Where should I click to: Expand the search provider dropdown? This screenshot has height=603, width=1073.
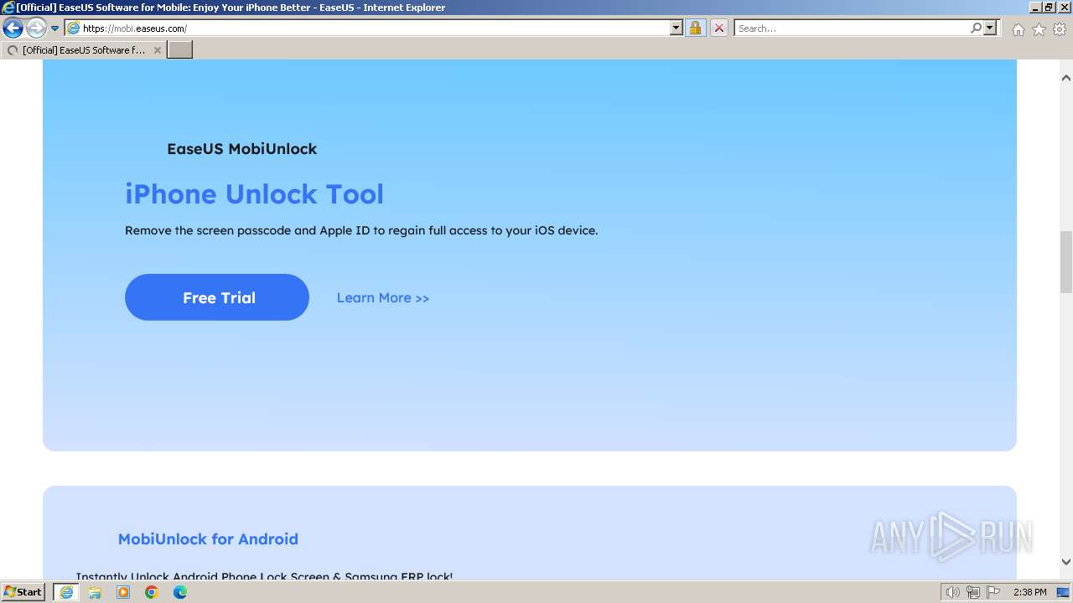coord(990,28)
